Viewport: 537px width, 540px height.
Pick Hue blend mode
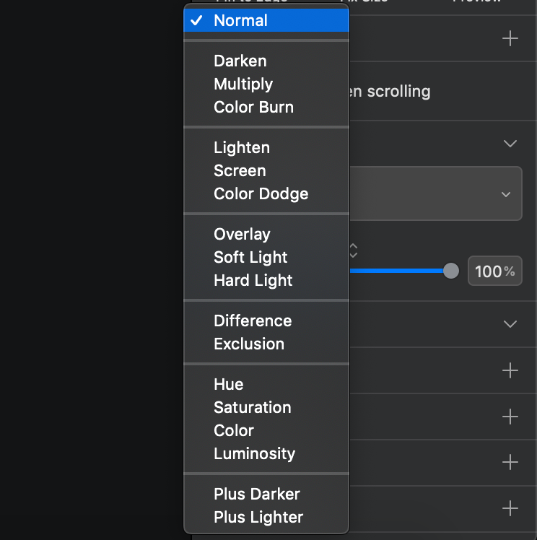click(229, 384)
